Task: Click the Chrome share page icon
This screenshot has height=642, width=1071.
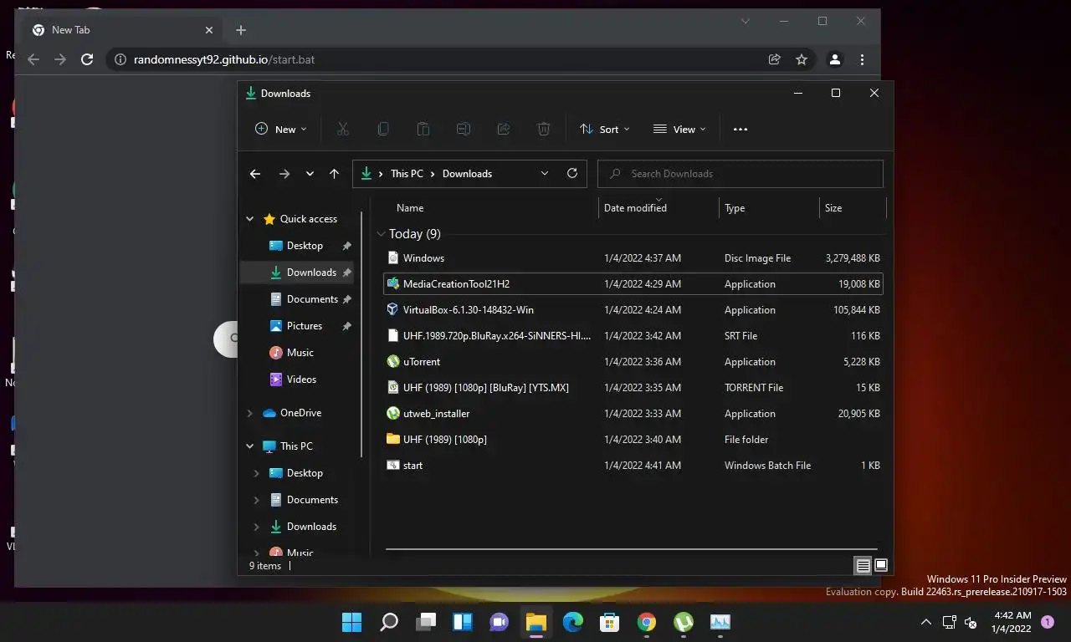Action: coord(775,59)
